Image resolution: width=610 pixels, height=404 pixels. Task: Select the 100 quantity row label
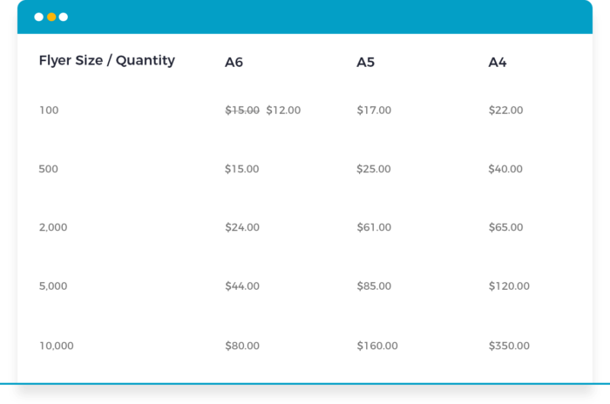[49, 111]
